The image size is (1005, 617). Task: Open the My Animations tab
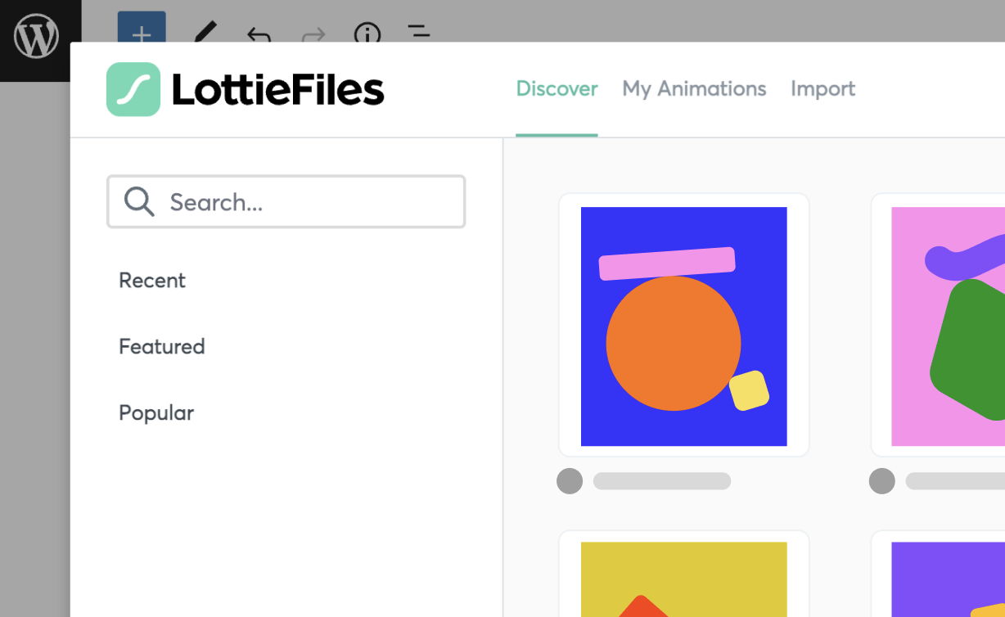[x=694, y=88]
